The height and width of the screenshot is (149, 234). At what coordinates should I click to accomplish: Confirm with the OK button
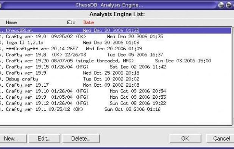point(185,138)
